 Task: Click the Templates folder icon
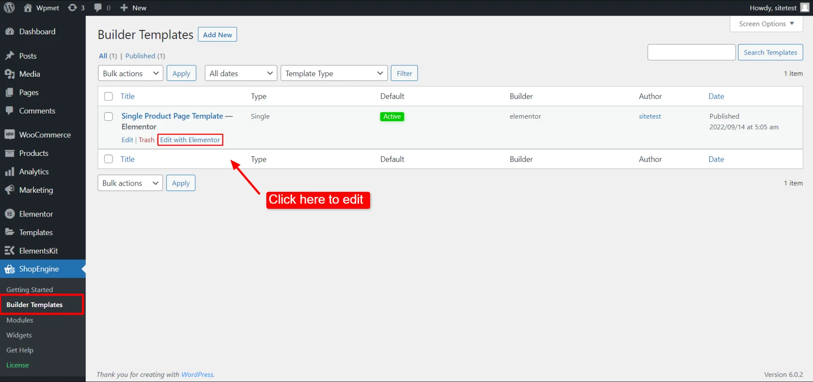10,232
